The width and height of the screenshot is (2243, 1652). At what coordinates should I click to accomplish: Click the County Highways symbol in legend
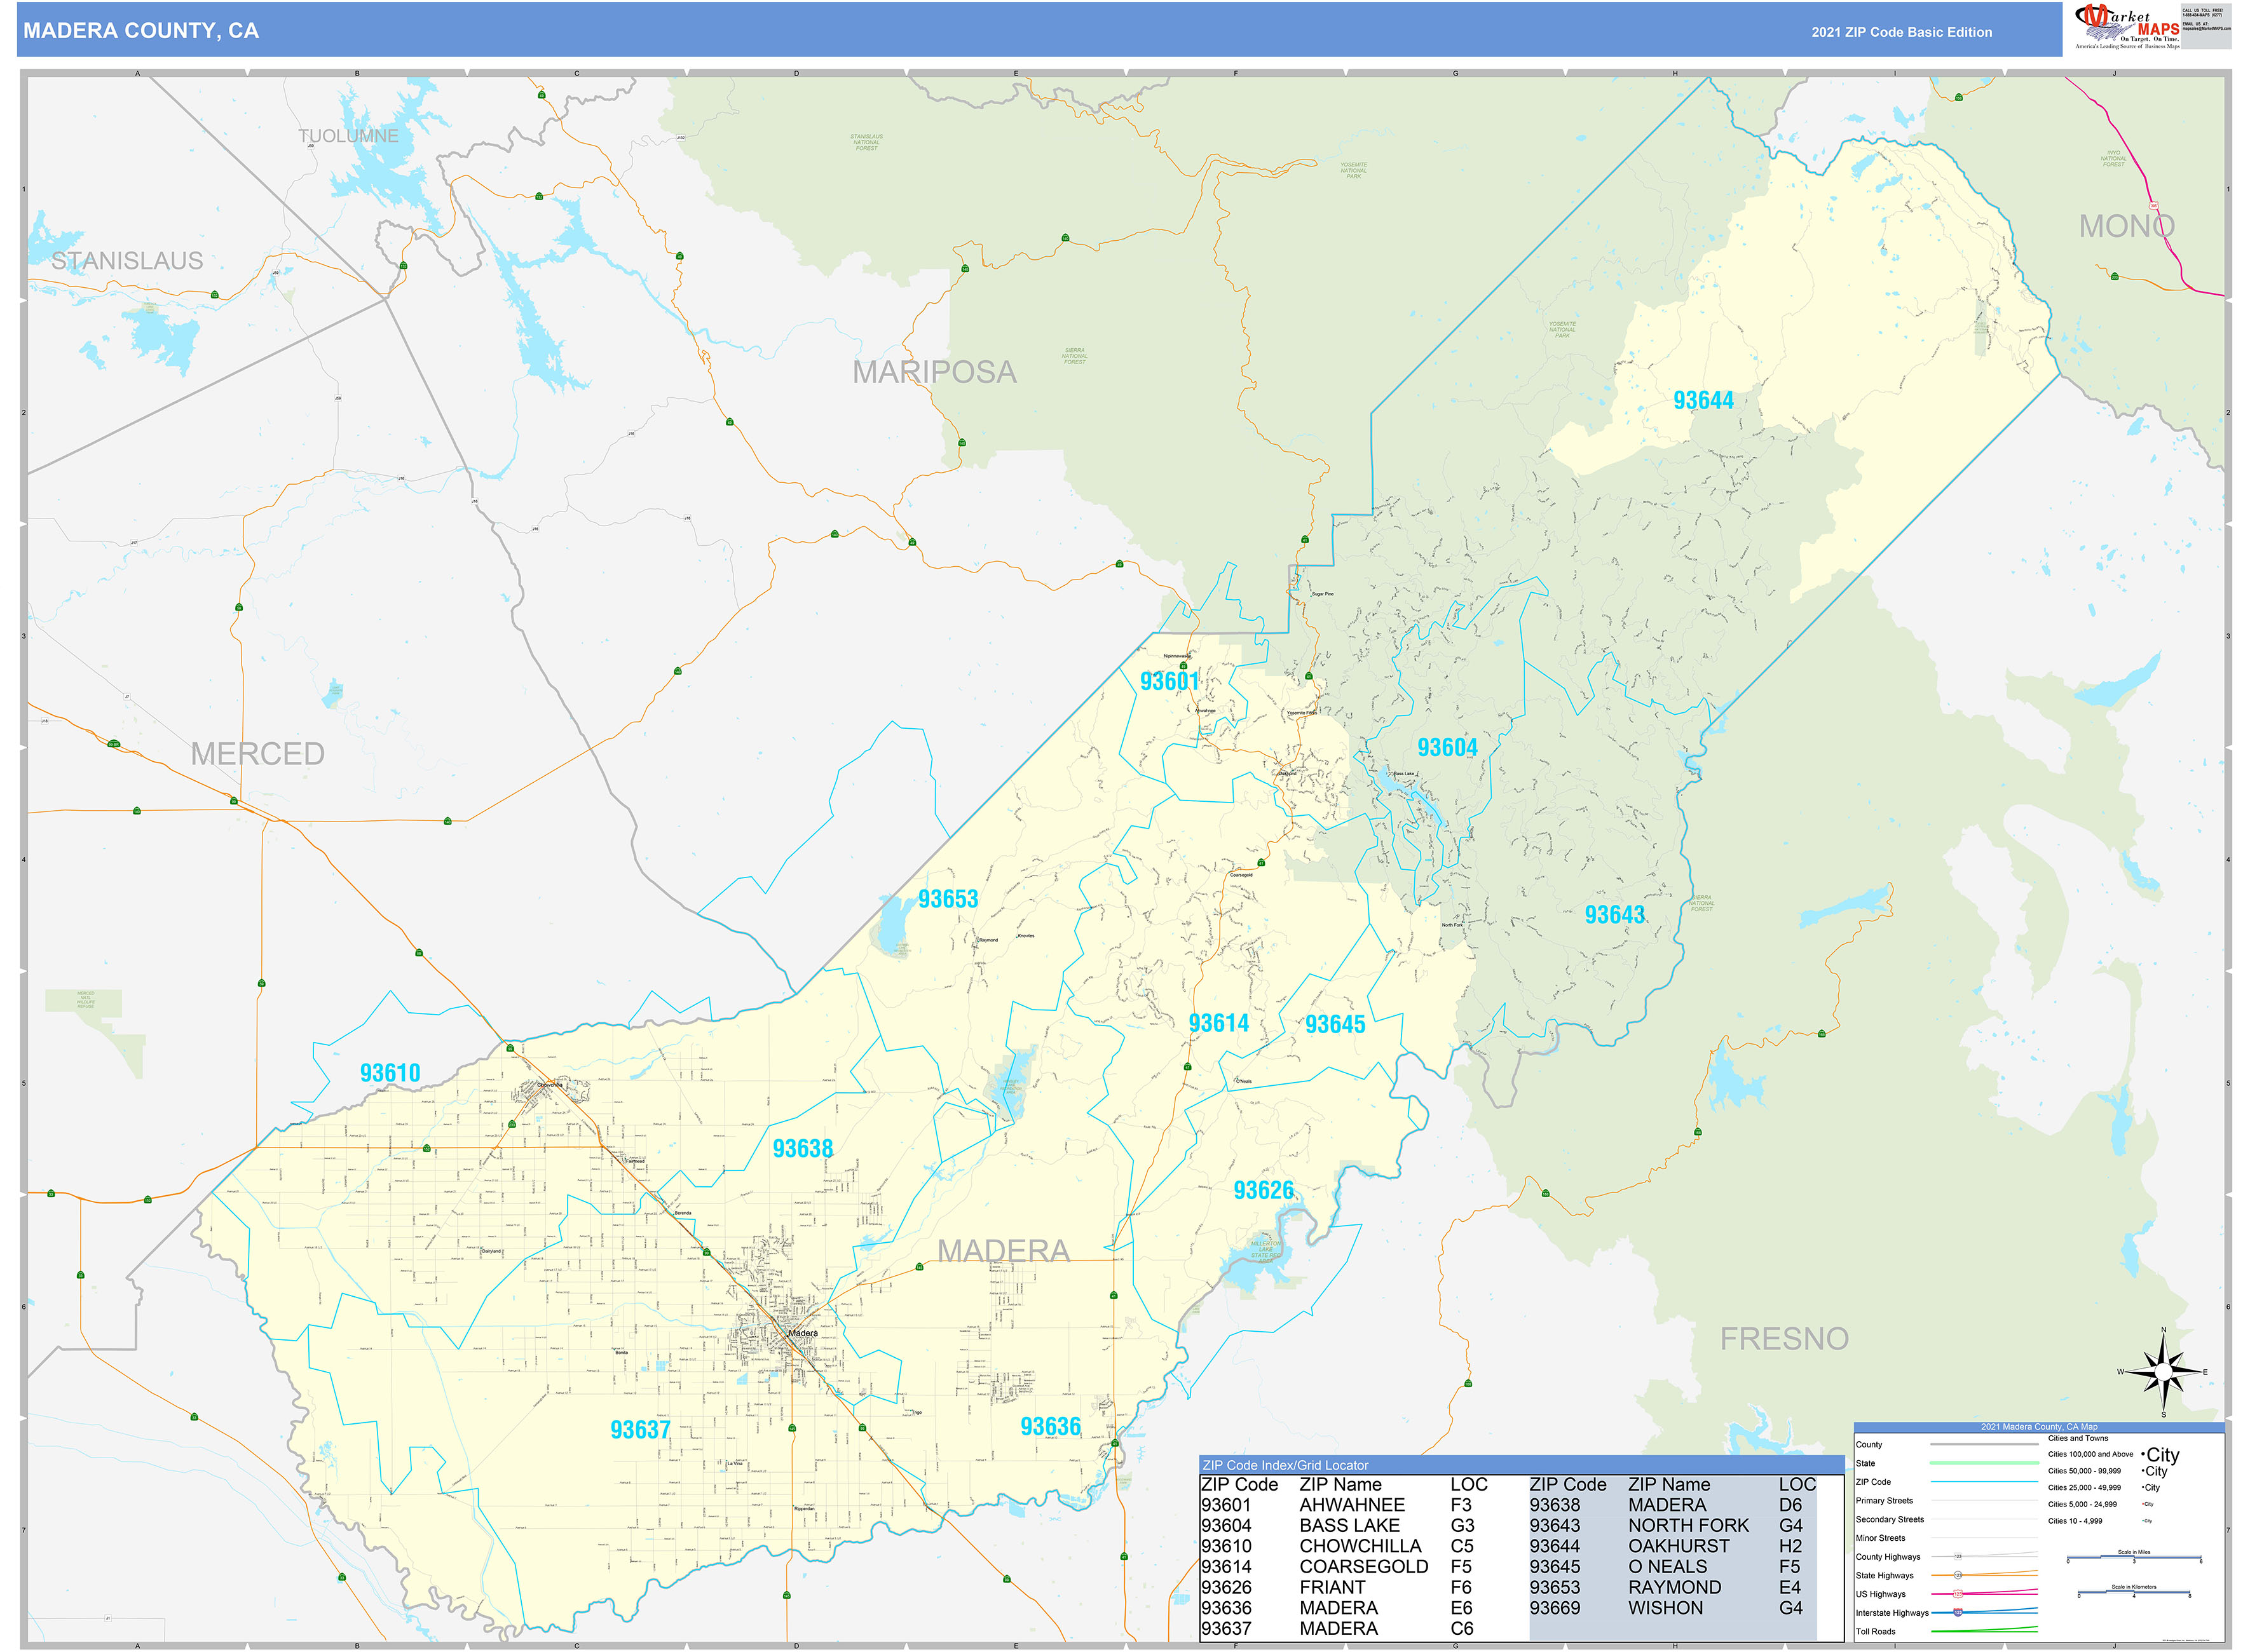(1958, 1556)
